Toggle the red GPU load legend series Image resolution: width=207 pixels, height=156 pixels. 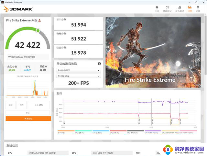tap(118, 132)
